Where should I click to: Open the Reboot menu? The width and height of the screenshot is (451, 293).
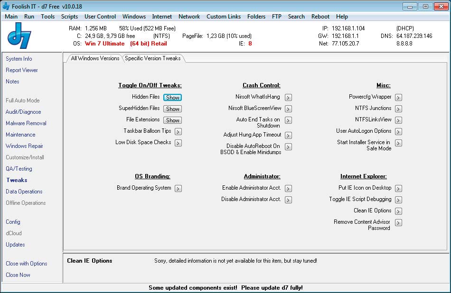tap(320, 17)
